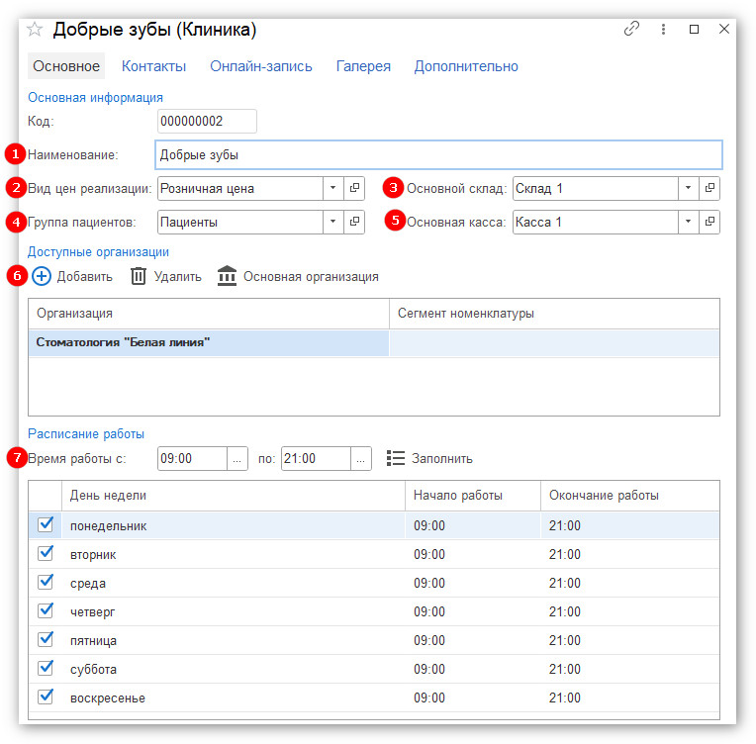Viewport: 756px width, 744px height.
Task: Copy link using the chain icon
Action: point(631,29)
